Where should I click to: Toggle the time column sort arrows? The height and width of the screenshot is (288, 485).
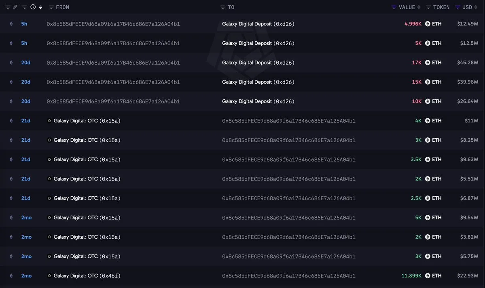40,7
